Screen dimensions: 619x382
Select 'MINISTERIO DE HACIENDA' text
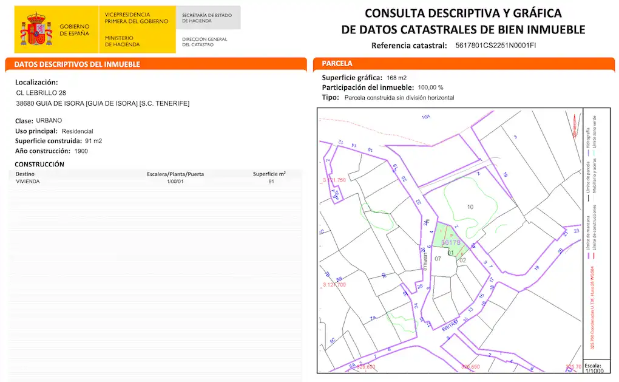[122, 41]
